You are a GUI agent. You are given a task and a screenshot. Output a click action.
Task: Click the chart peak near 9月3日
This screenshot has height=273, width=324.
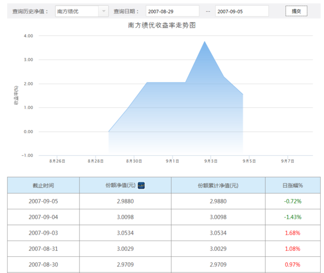pyautogui.click(x=204, y=42)
